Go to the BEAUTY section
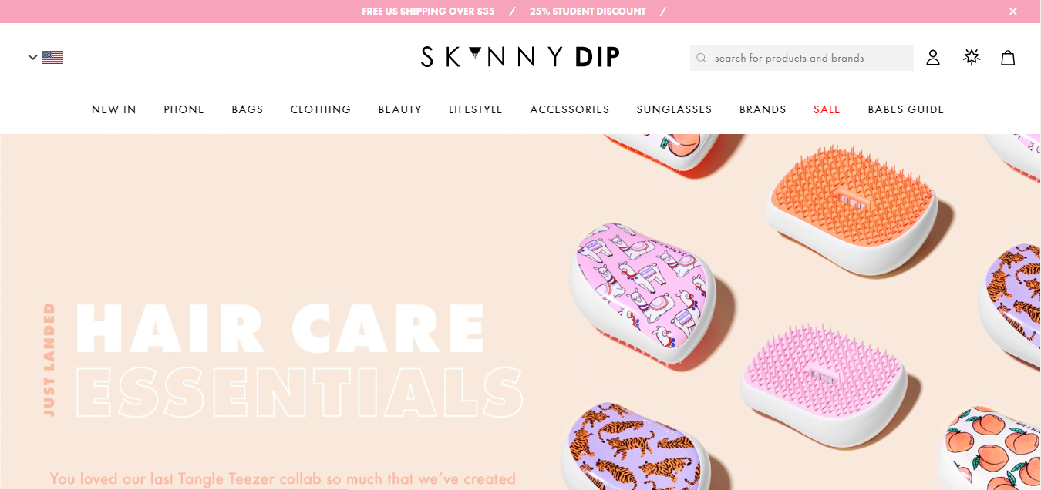Viewport: 1041px width, 490px height. click(400, 109)
